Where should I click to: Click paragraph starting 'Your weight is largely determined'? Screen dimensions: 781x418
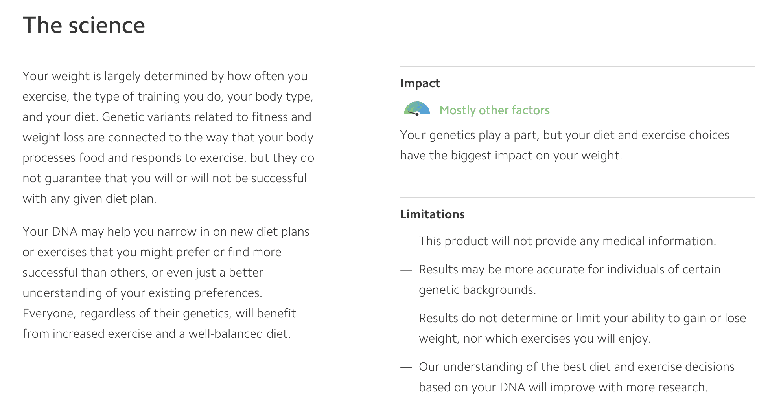[x=168, y=137]
